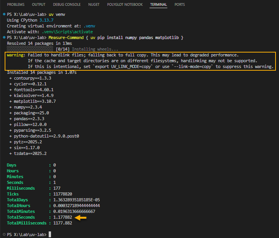
Task: Click command marker beside 'uv venv' prompt
Action: 3,14
